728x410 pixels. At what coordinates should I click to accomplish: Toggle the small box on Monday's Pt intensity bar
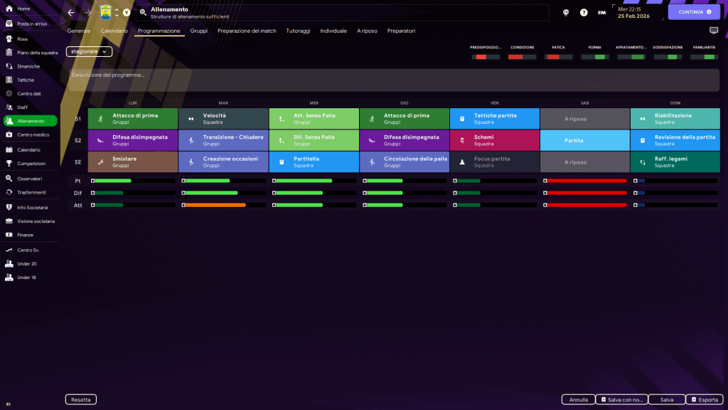[93, 181]
